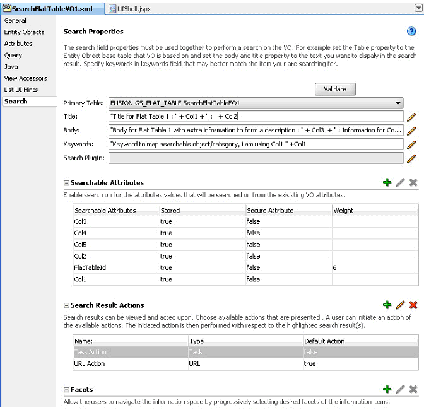Click into the Body input field
The height and width of the screenshot is (410, 424).
tap(256, 131)
